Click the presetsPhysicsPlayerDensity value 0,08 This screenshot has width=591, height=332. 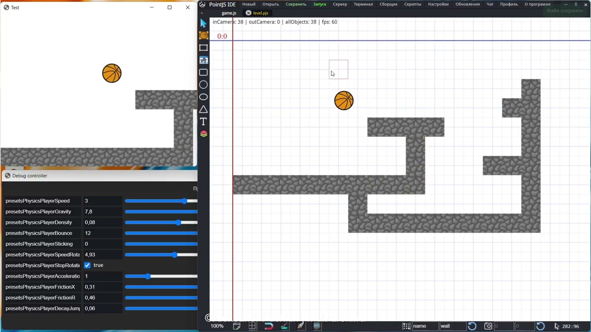pyautogui.click(x=103, y=222)
